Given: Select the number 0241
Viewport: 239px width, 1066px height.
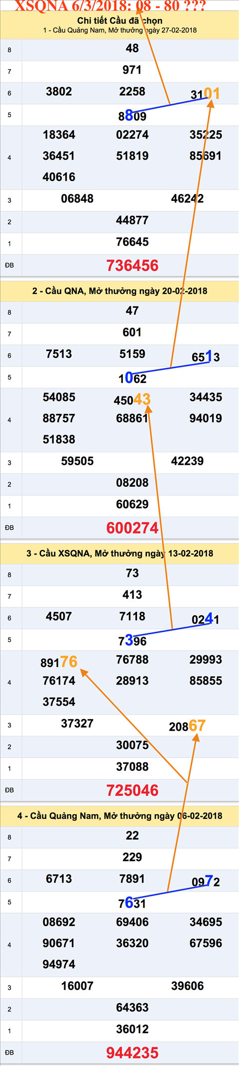Looking at the screenshot, I should [x=206, y=619].
